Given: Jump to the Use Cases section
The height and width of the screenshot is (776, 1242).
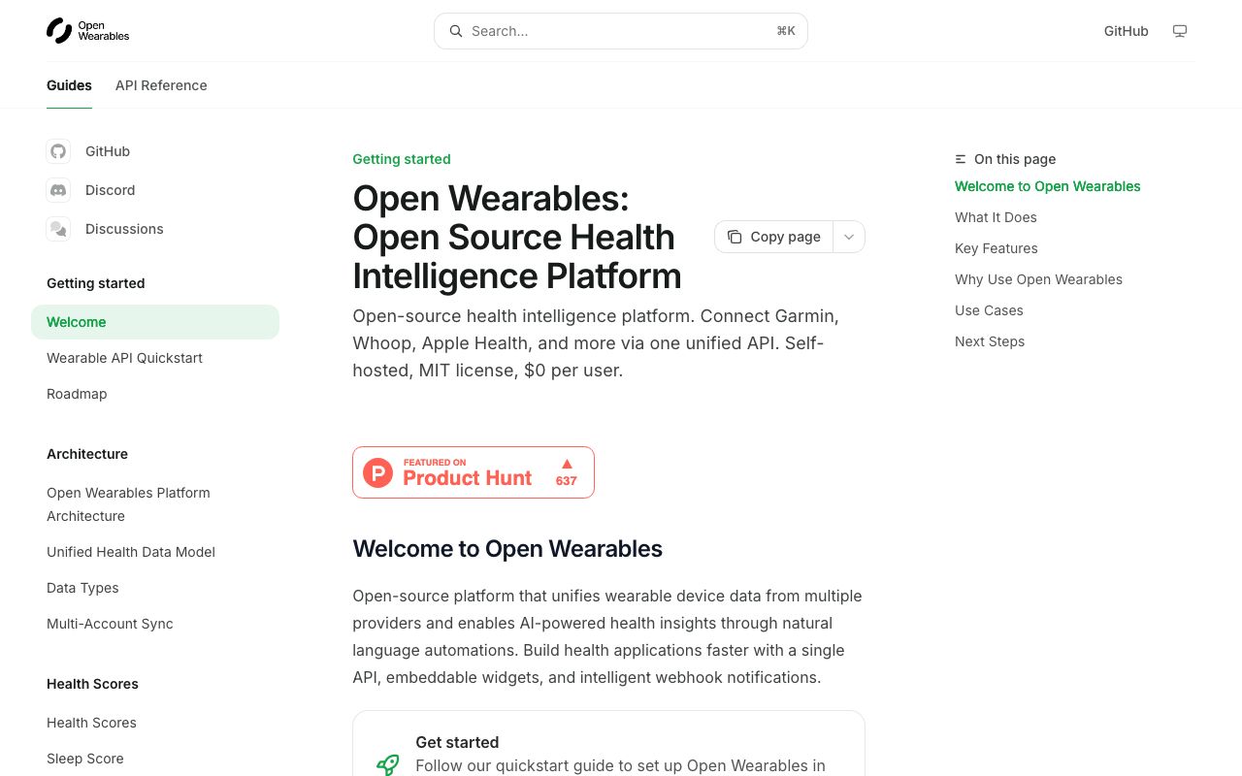Looking at the screenshot, I should 989,310.
